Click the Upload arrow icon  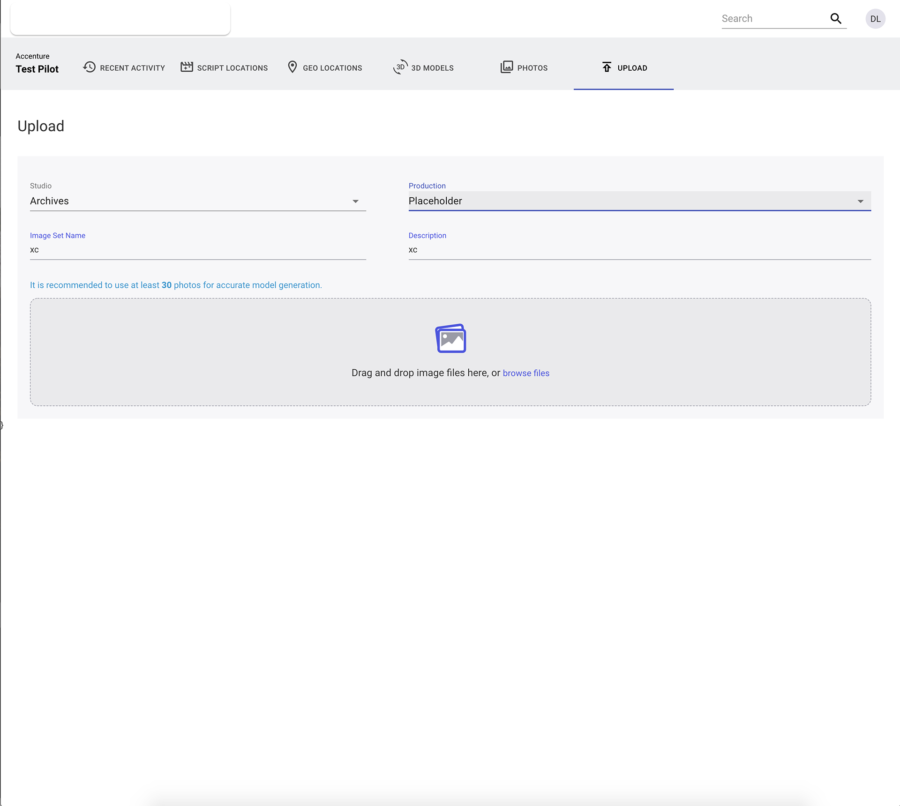click(607, 67)
